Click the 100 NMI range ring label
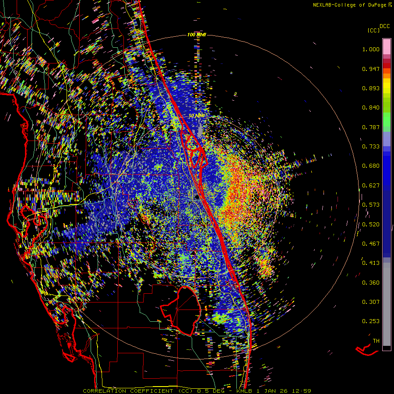Image resolution: width=394 pixels, height=394 pixels. coord(197,35)
